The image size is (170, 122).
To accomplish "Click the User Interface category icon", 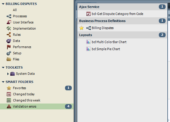I will pos(9,22).
